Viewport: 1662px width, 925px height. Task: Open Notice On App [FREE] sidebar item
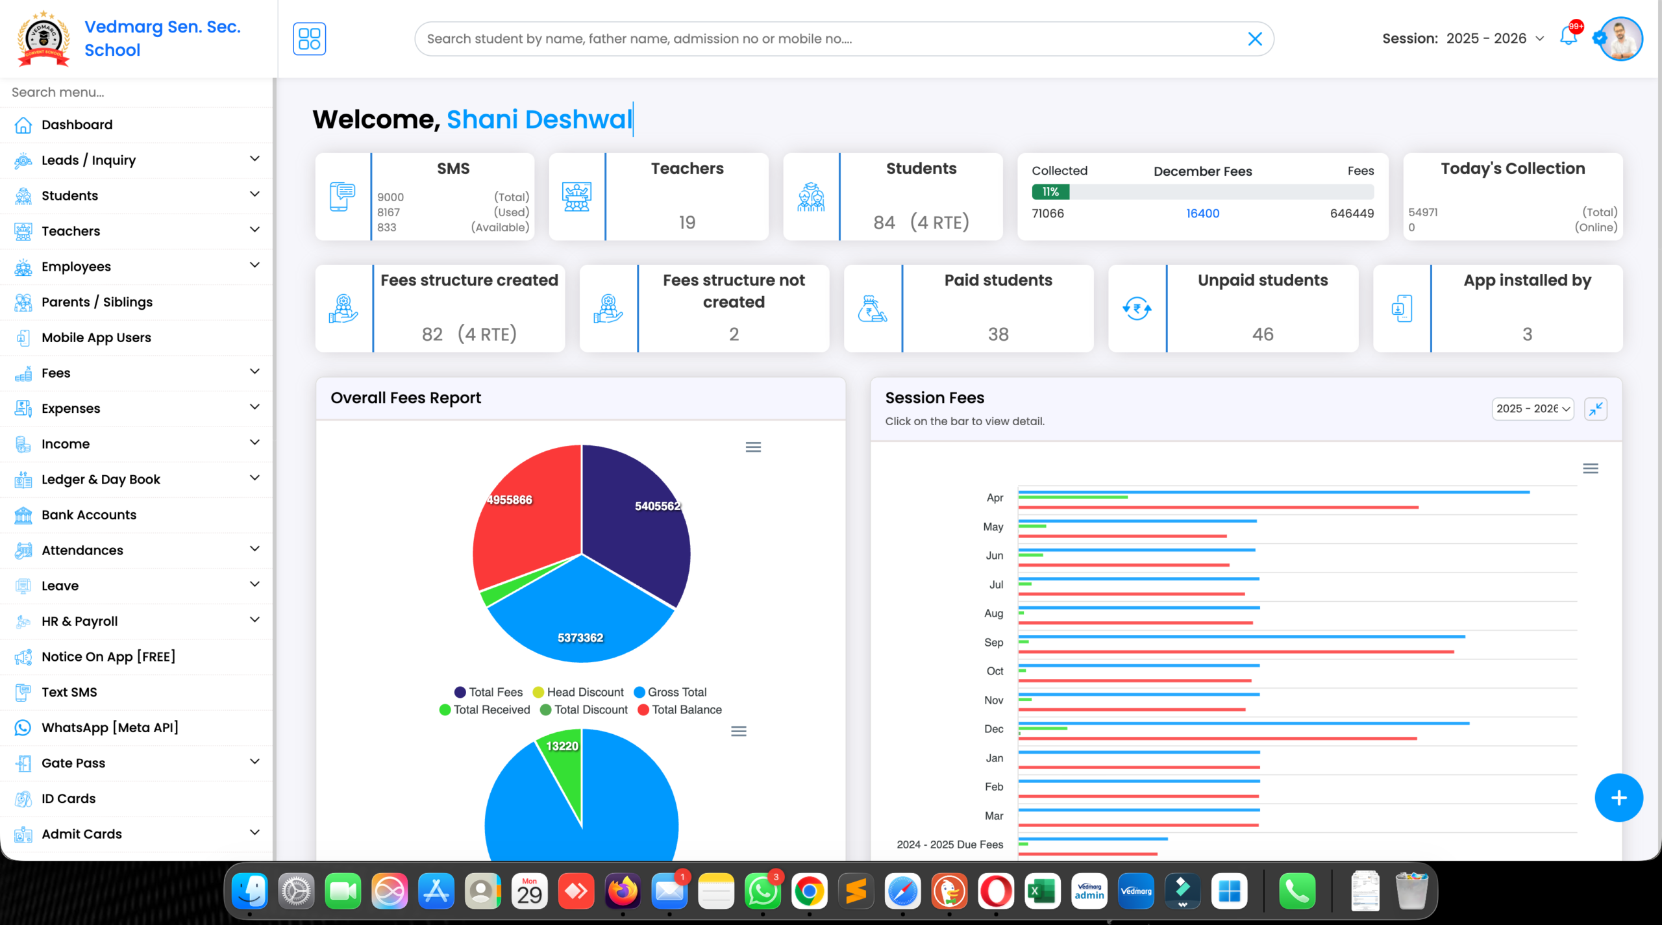[108, 656]
